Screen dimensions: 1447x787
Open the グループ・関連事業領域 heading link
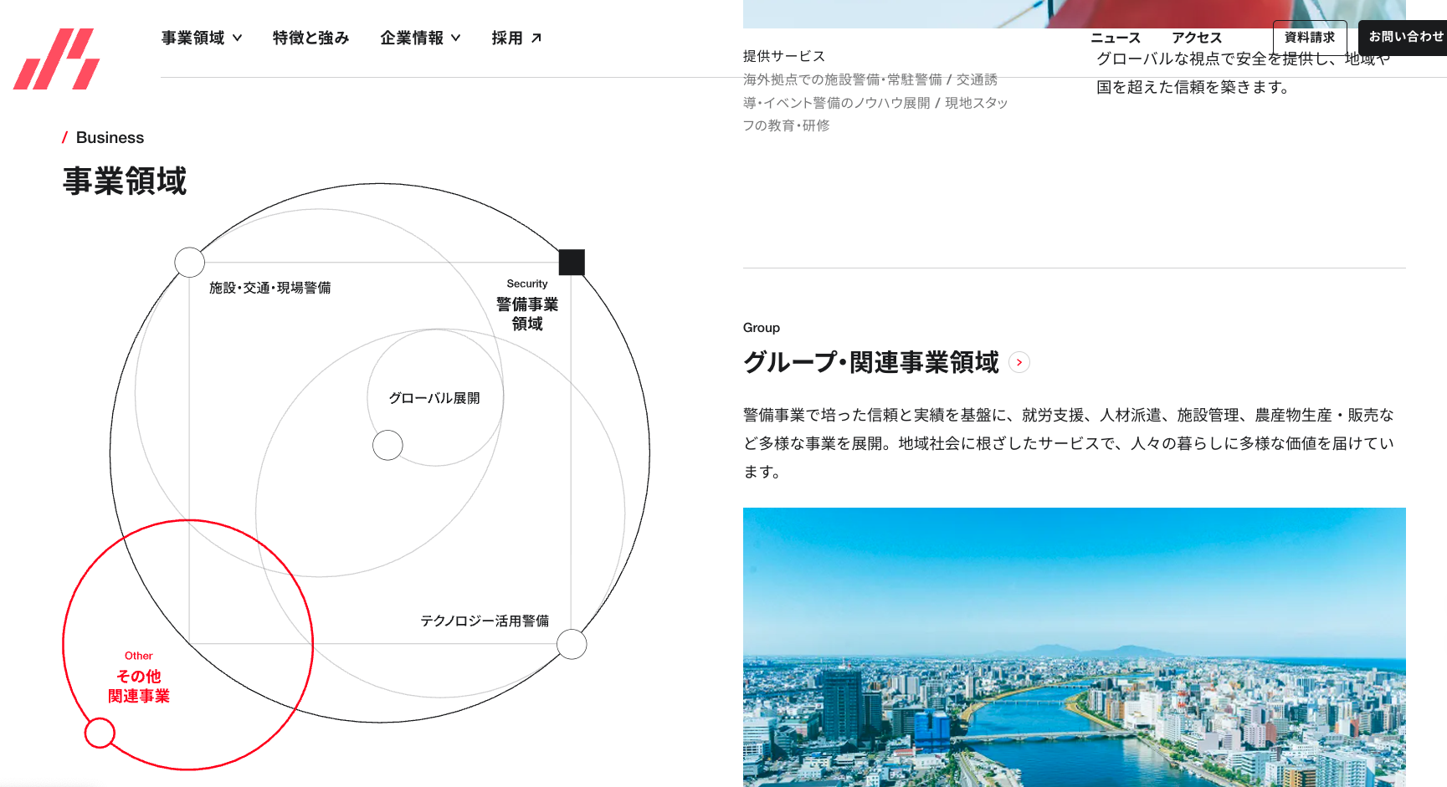click(x=870, y=362)
